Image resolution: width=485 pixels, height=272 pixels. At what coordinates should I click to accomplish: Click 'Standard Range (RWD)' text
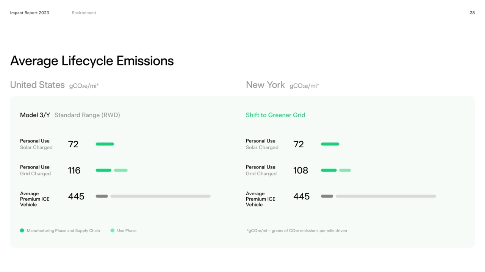[x=87, y=115]
